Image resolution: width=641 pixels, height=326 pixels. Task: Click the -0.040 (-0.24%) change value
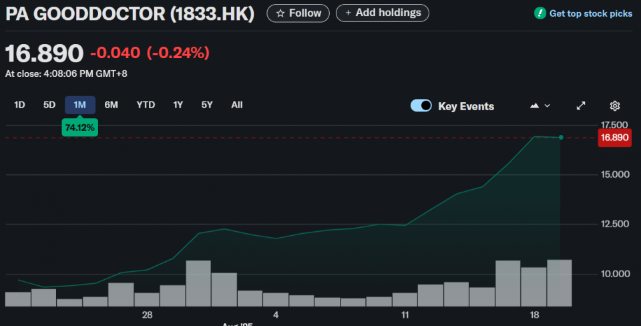[x=150, y=53]
